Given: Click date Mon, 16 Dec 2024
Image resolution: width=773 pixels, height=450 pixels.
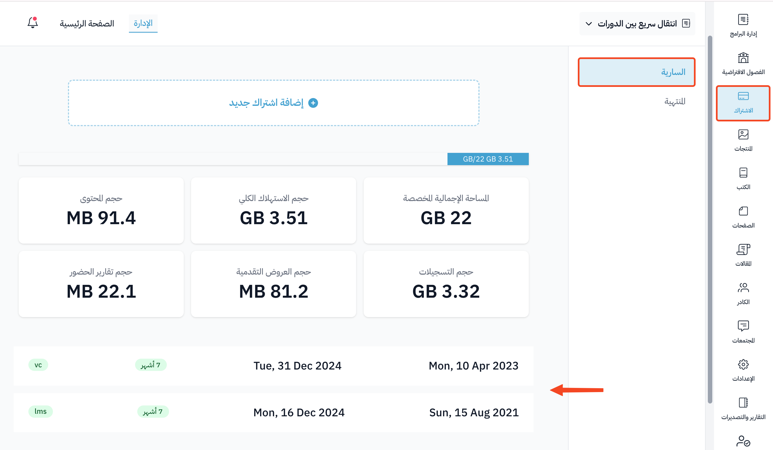Looking at the screenshot, I should (x=299, y=412).
